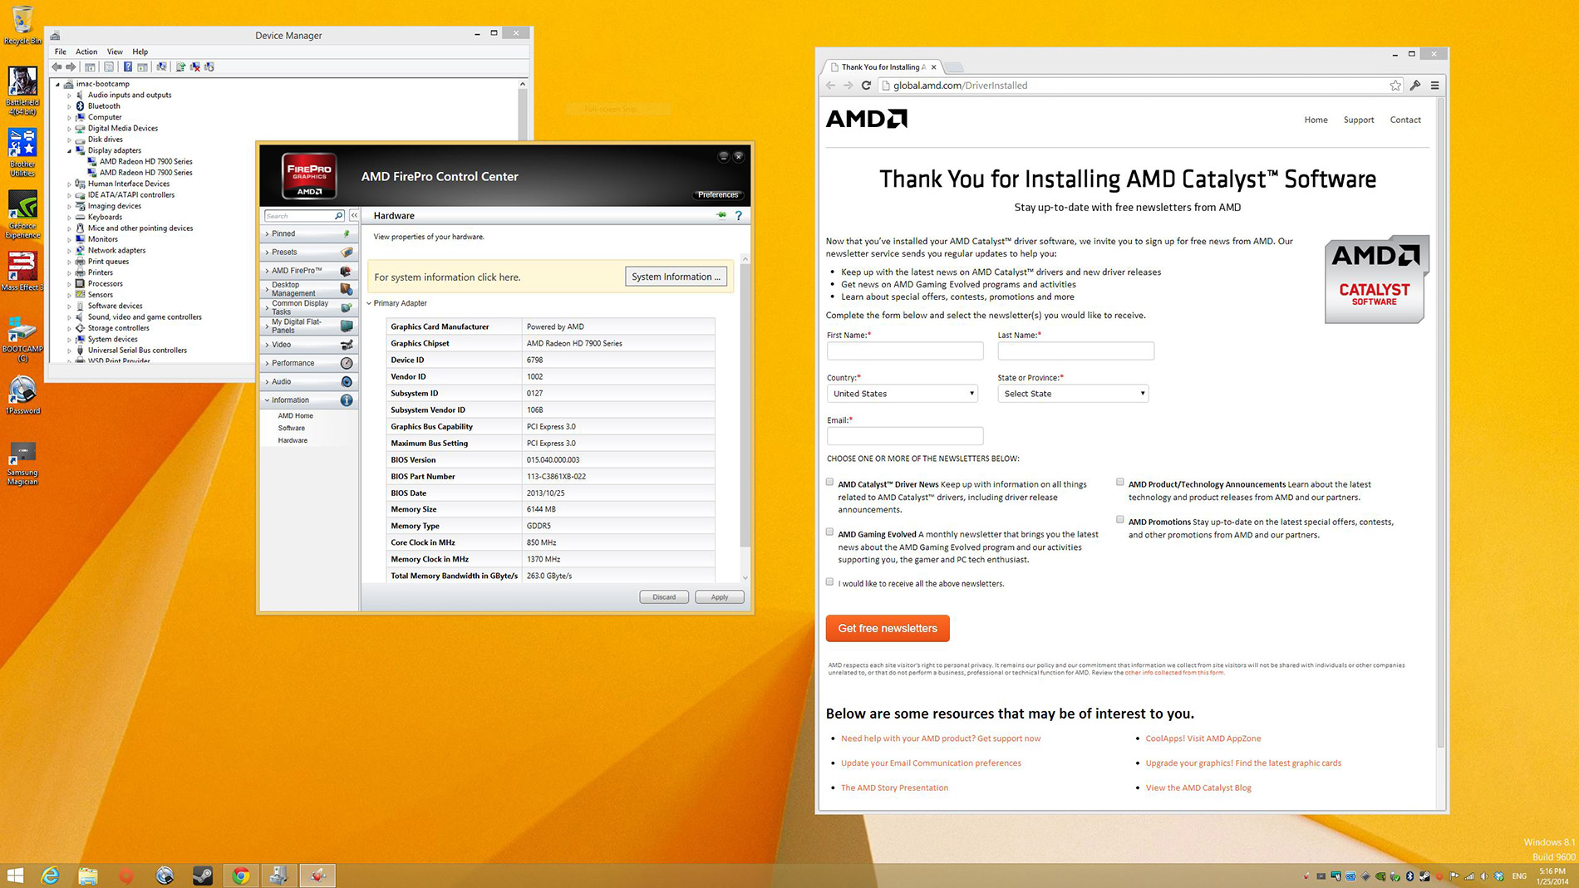Select the Software item under Information
1579x888 pixels.
[x=291, y=428]
